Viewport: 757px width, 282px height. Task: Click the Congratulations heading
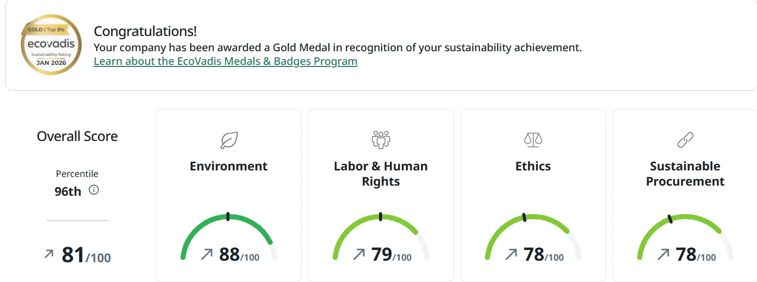pyautogui.click(x=145, y=31)
